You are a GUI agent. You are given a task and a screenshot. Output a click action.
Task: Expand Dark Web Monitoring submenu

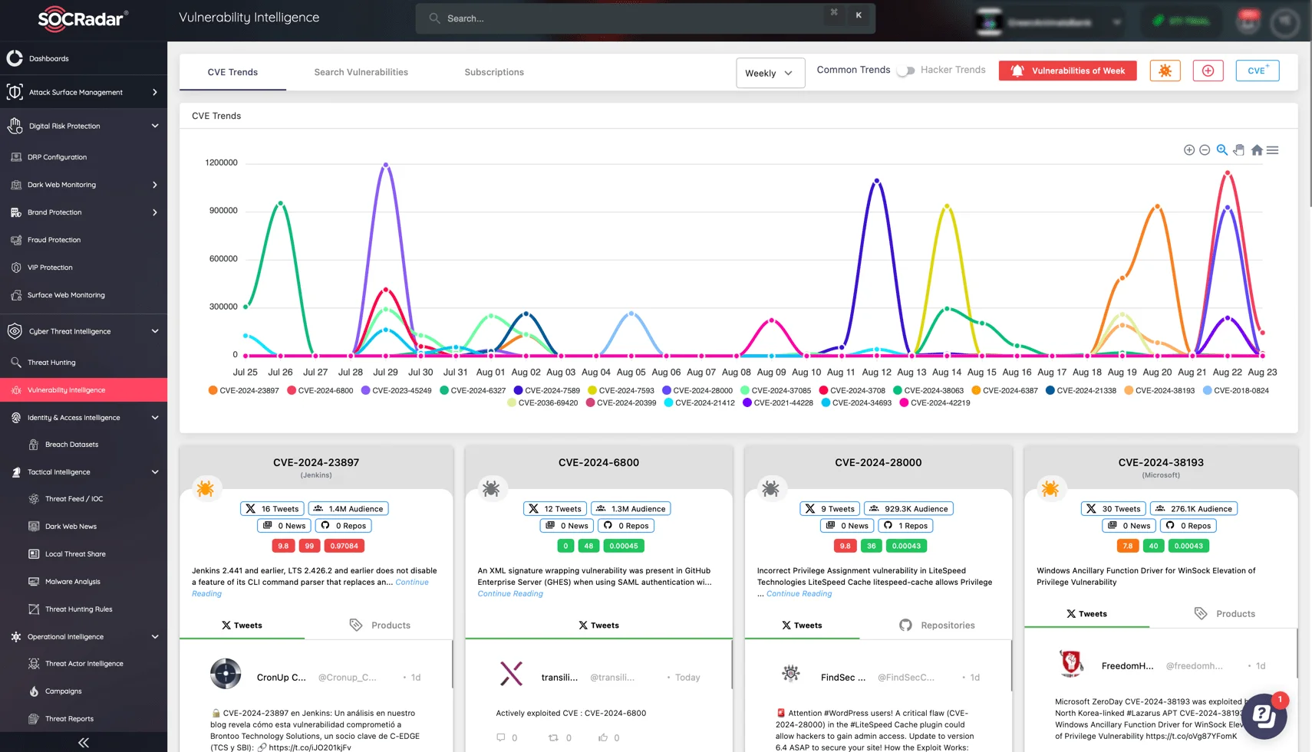coord(84,185)
